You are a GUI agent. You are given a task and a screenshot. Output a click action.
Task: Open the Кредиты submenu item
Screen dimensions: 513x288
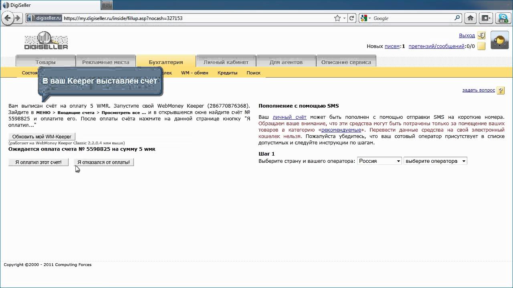[228, 73]
